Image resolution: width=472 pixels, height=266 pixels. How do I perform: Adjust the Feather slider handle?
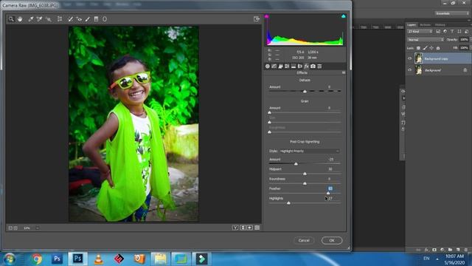click(328, 193)
